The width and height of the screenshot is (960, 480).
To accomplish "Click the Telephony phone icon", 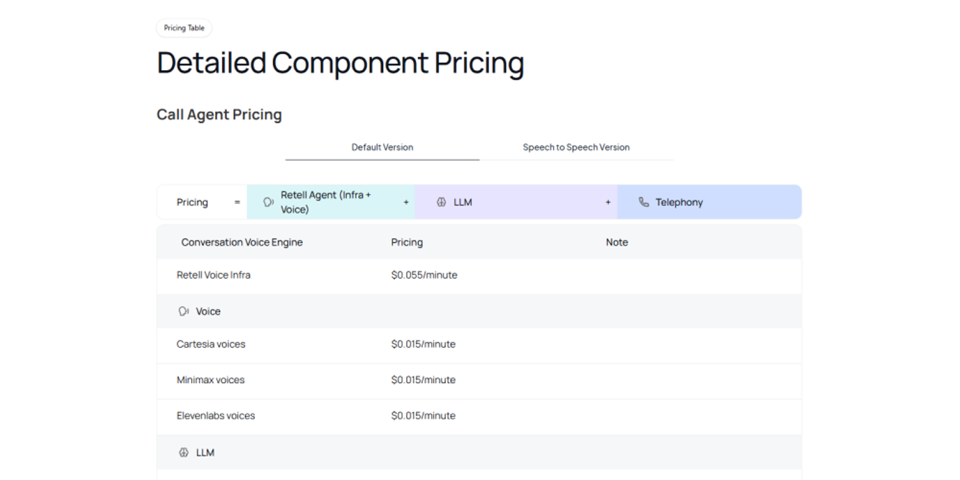I will point(643,202).
